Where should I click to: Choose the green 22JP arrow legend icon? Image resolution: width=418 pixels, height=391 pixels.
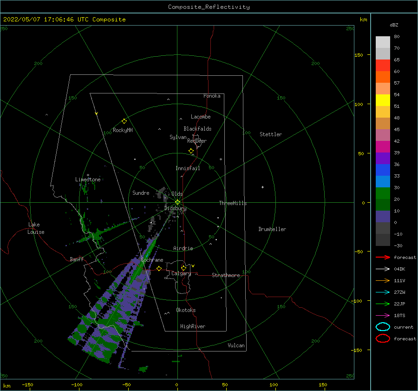click(383, 304)
